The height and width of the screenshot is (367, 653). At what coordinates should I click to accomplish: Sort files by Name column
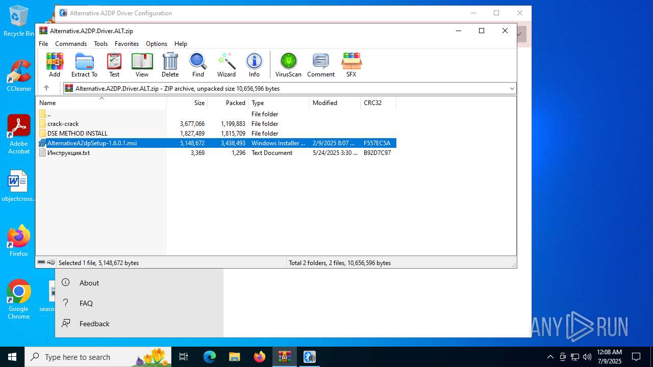pyautogui.click(x=101, y=103)
